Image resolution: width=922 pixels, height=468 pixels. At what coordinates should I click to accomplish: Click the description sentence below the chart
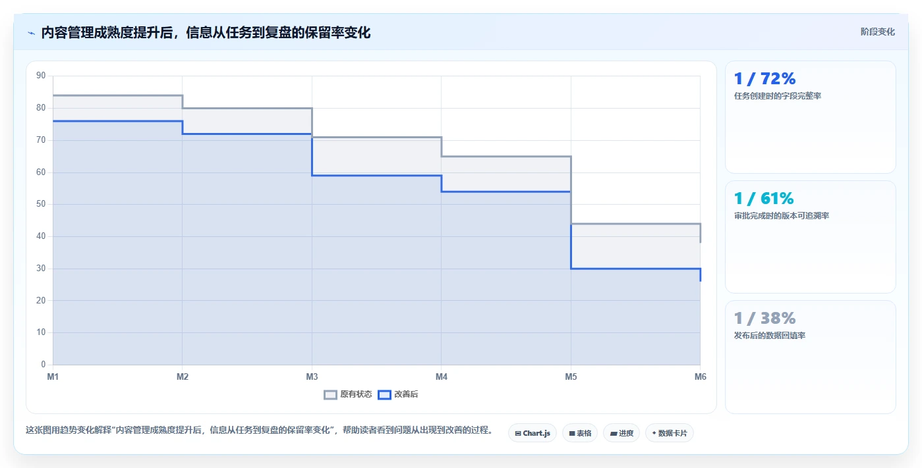pos(259,430)
